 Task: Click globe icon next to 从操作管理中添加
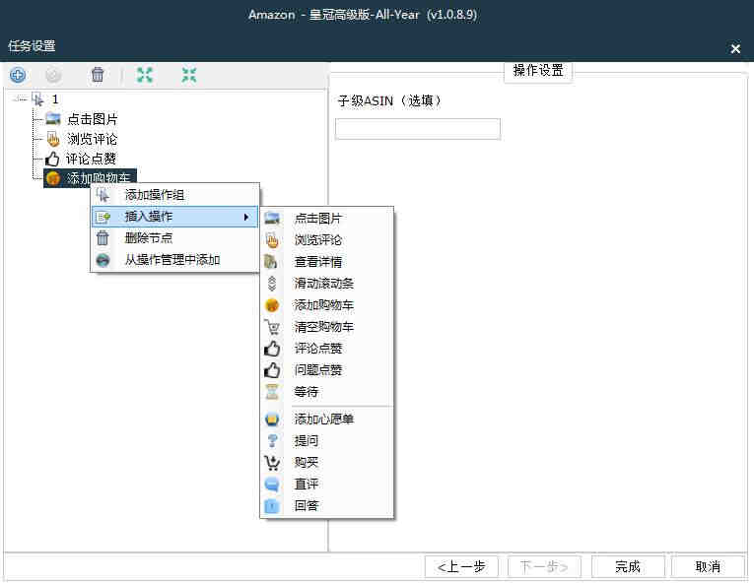(103, 260)
